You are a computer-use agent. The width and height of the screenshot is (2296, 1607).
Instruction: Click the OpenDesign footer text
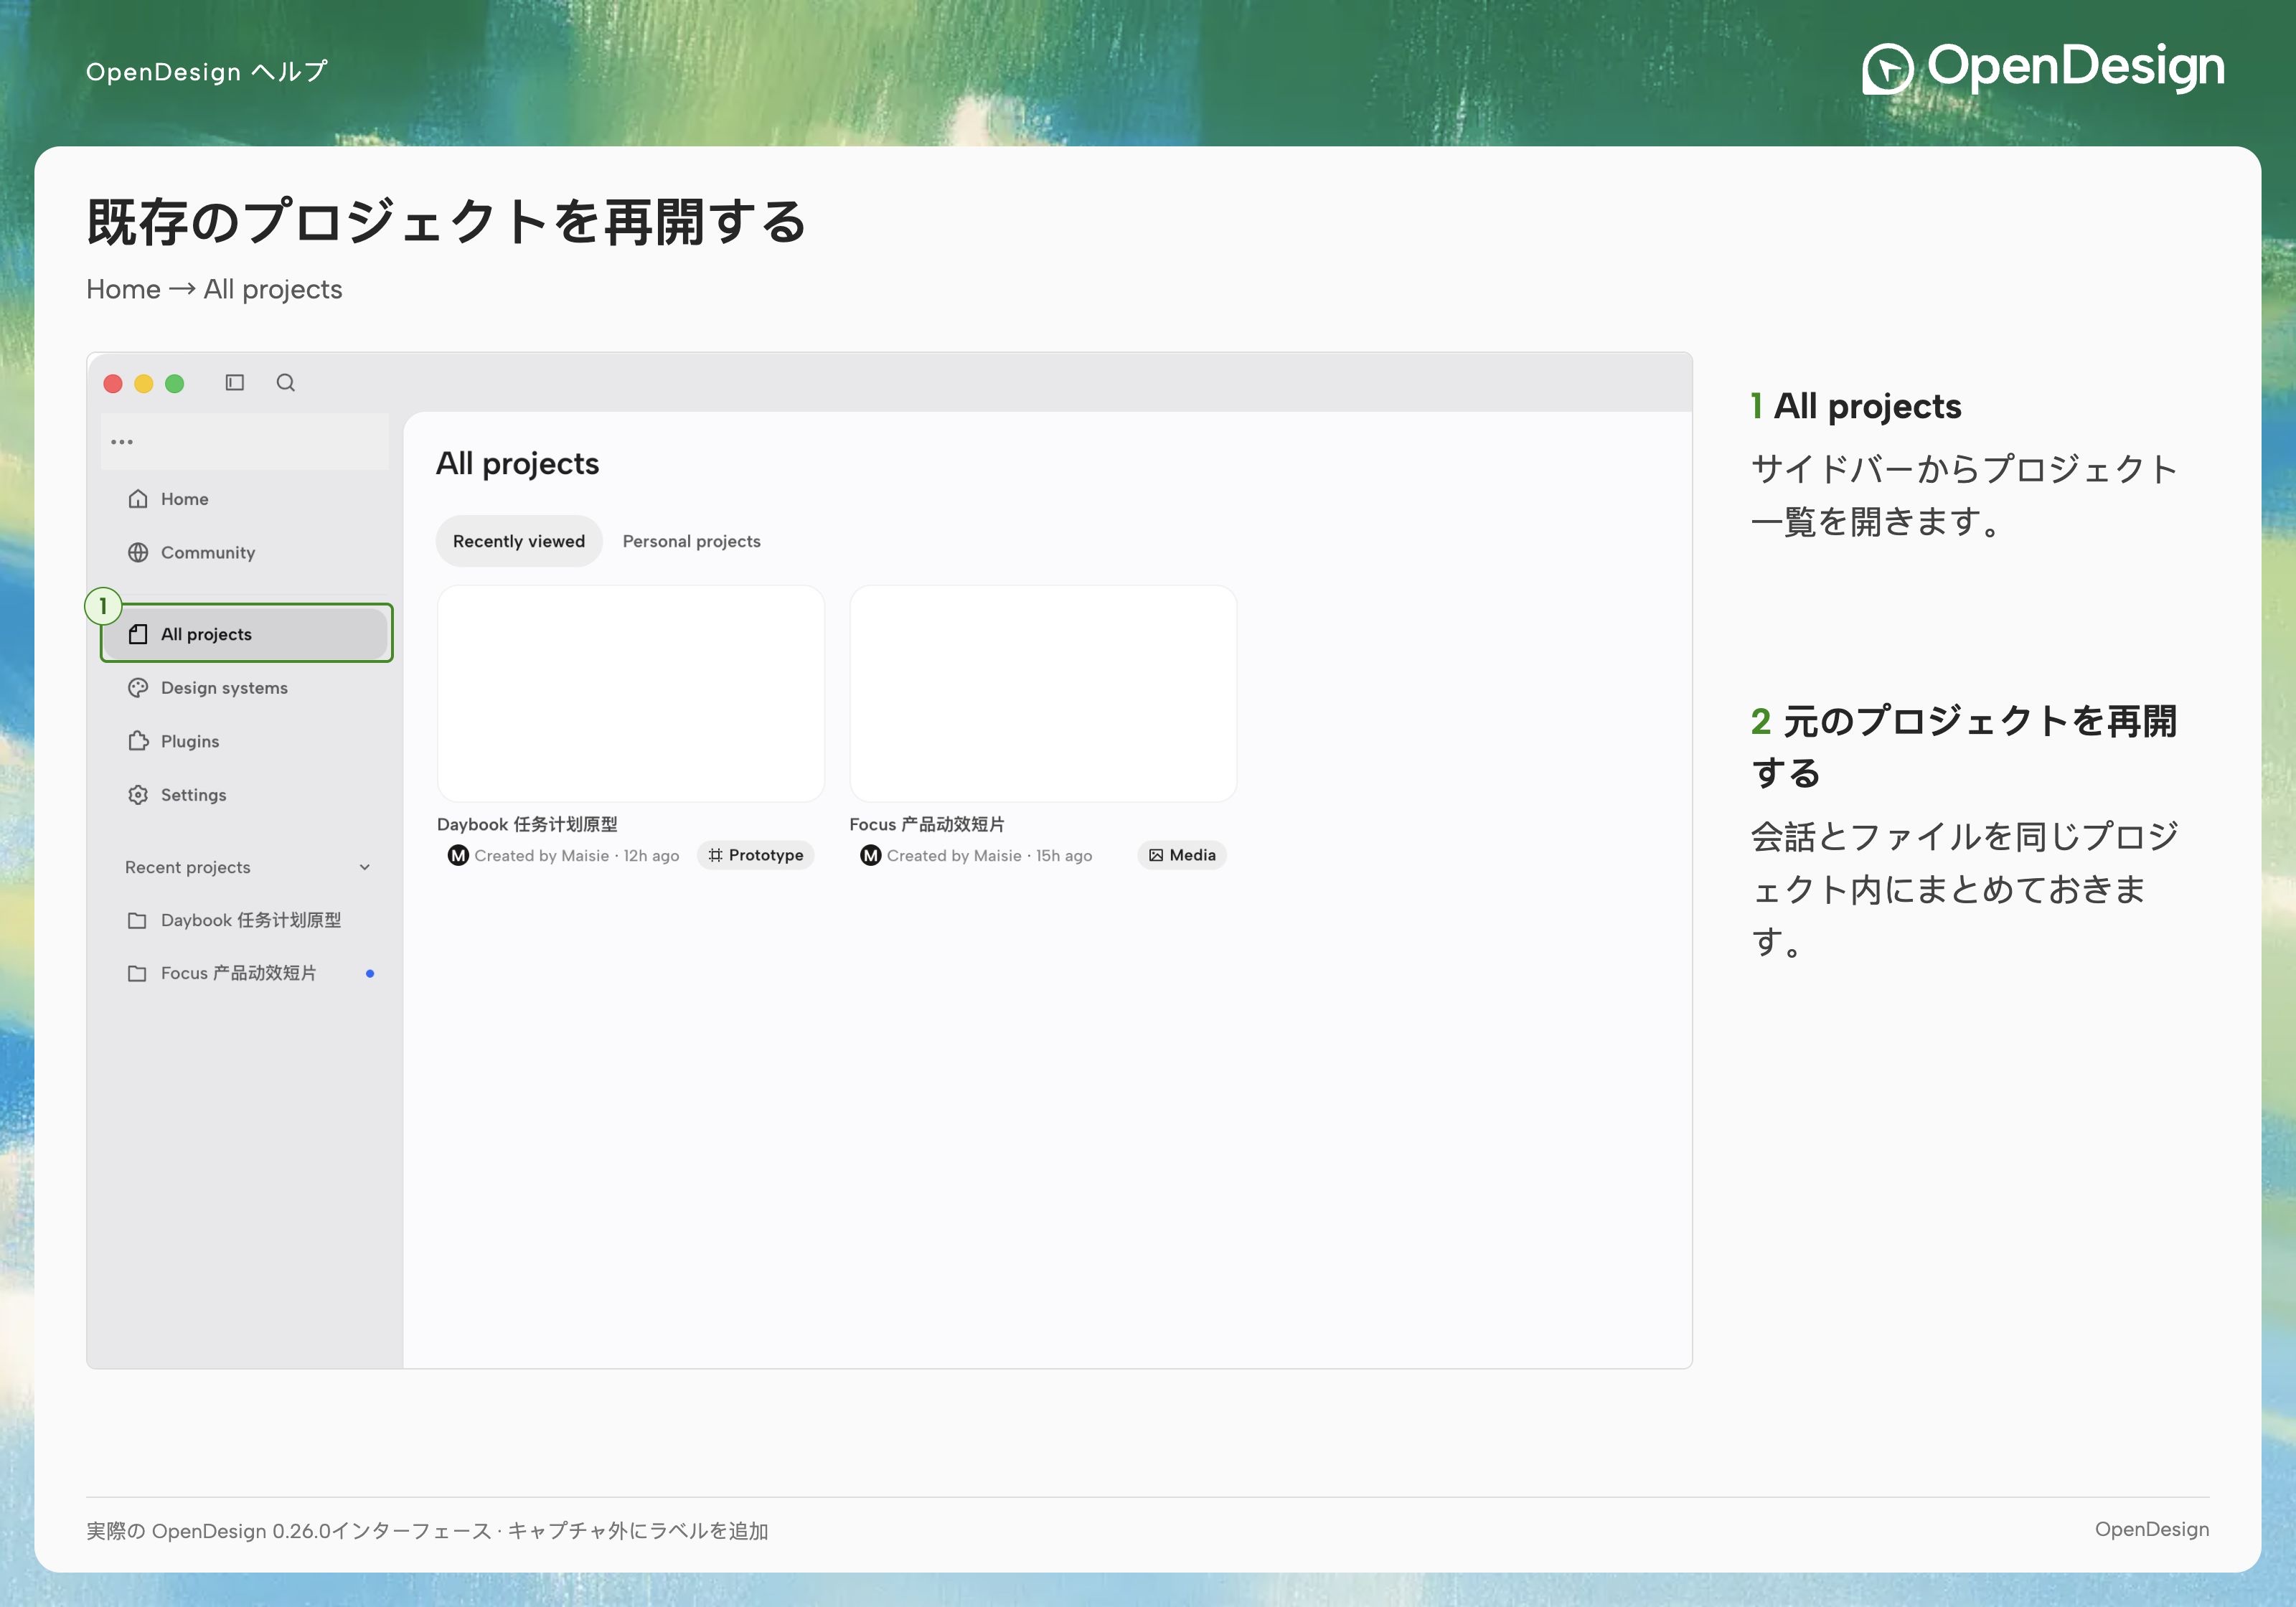pyautogui.click(x=2152, y=1529)
